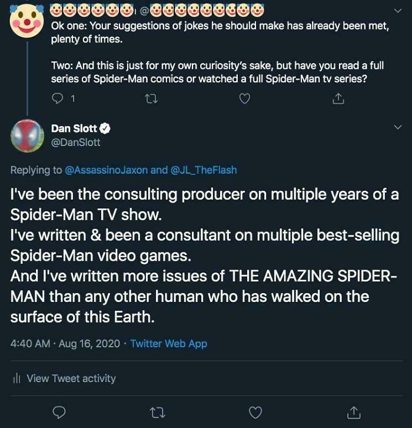Visit the @AssassinoJaxon mention

point(105,170)
